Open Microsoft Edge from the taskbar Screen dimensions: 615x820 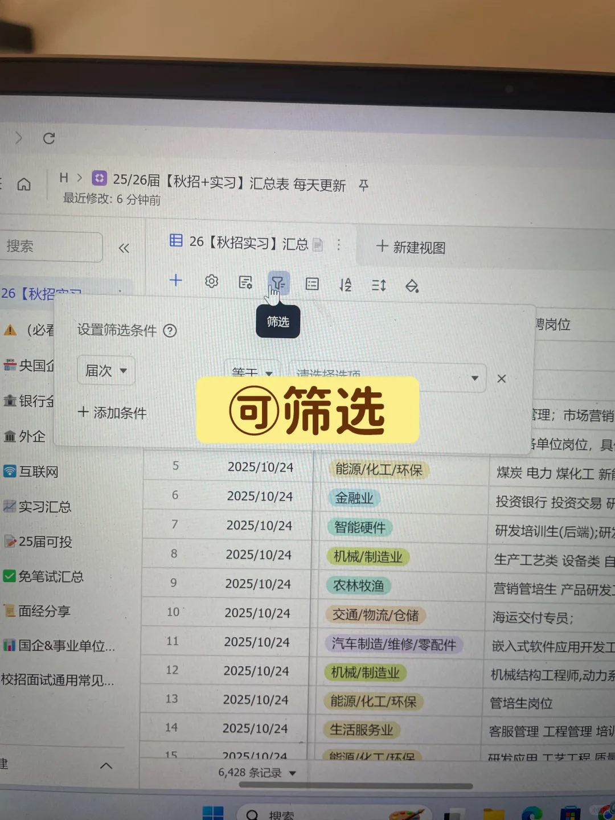tap(531, 813)
